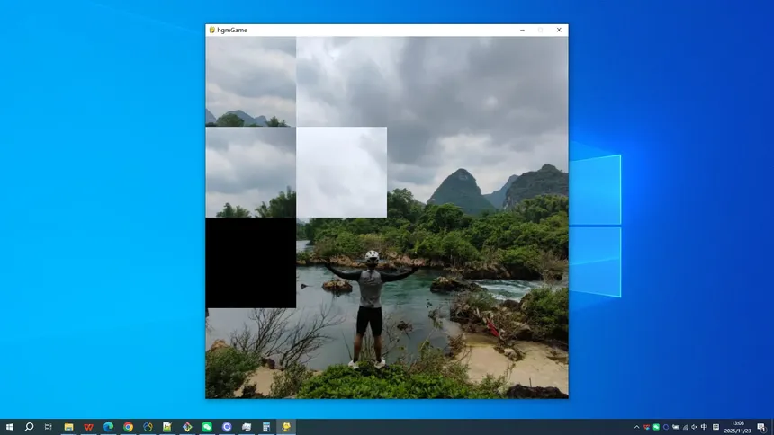Open Microsoft Edge from taskbar
Viewport: 774px width, 435px height.
point(108,427)
